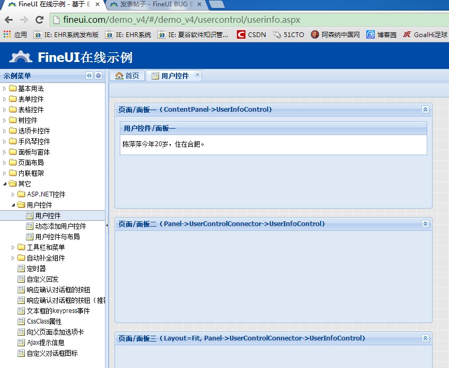Click page icon beside Ajax提示信息
The width and height of the screenshot is (449, 368).
tap(21, 343)
